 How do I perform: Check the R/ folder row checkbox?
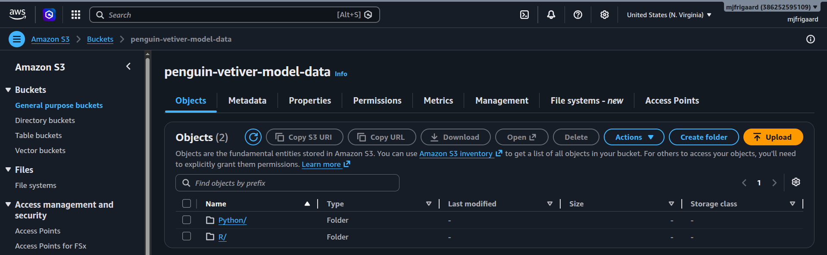[187, 236]
